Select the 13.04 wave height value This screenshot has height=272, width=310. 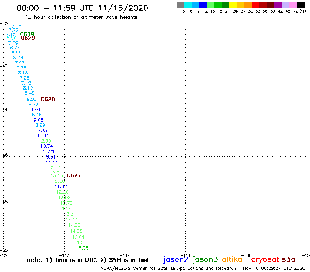(x=78, y=237)
